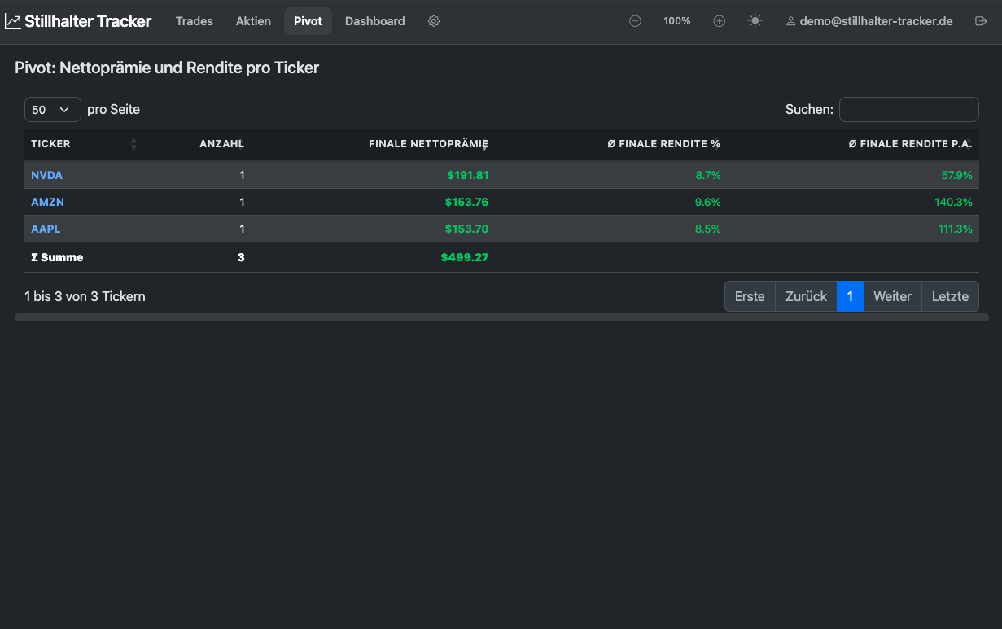
Task: Sort the table by Ticker column
Action: 85,144
